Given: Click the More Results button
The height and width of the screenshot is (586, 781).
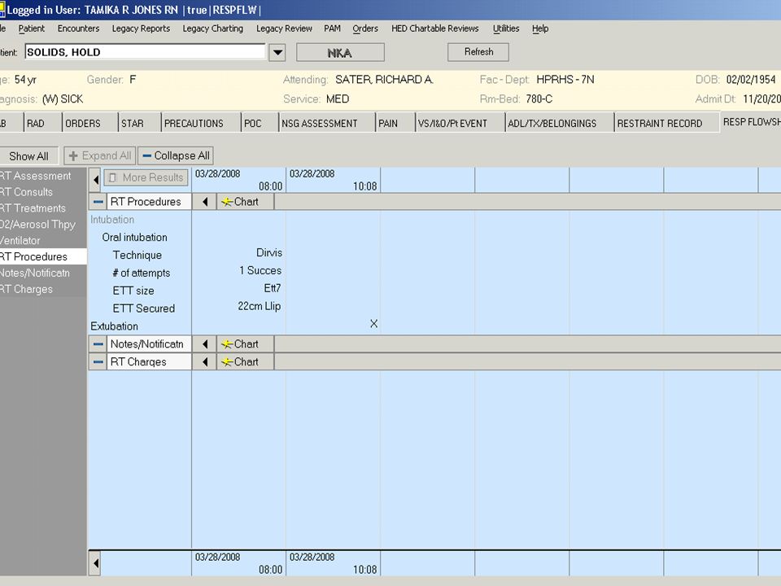Looking at the screenshot, I should (x=146, y=177).
